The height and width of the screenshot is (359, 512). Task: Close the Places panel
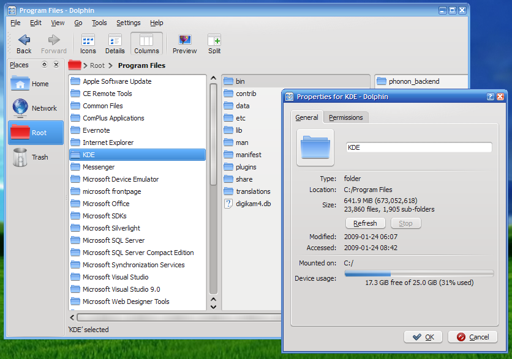(x=56, y=65)
